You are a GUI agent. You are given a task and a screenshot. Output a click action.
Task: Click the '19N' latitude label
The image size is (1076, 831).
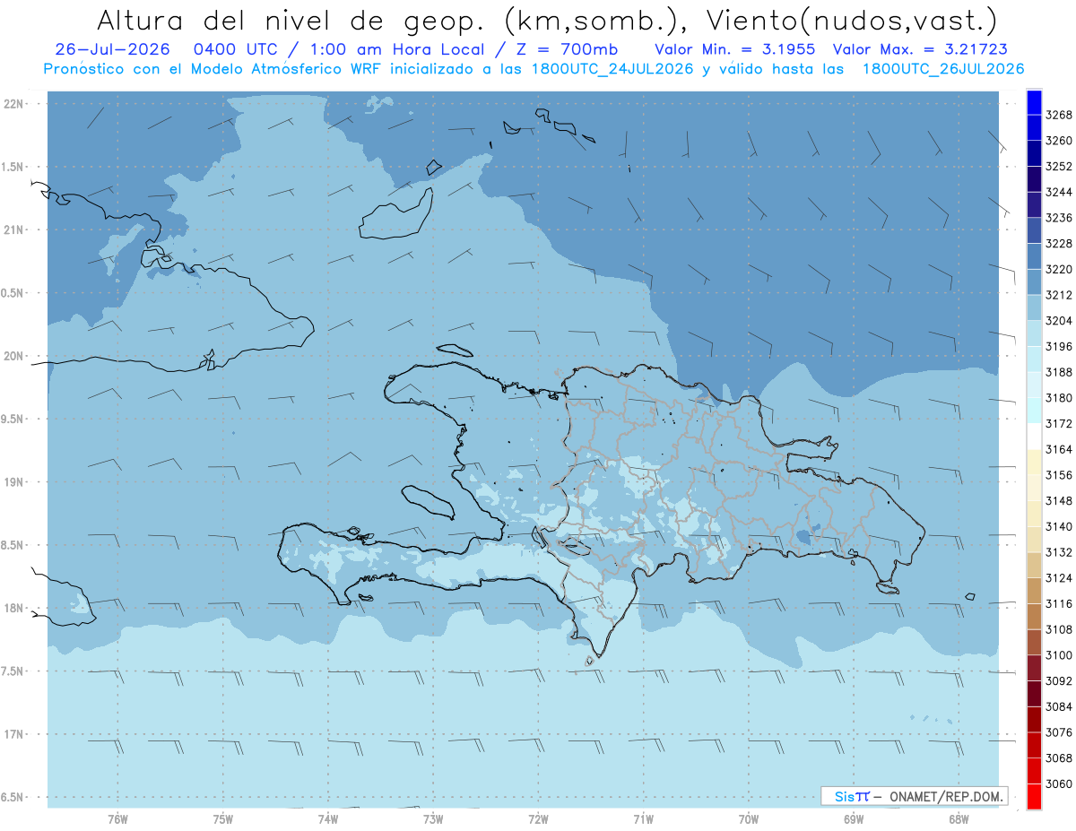point(13,481)
